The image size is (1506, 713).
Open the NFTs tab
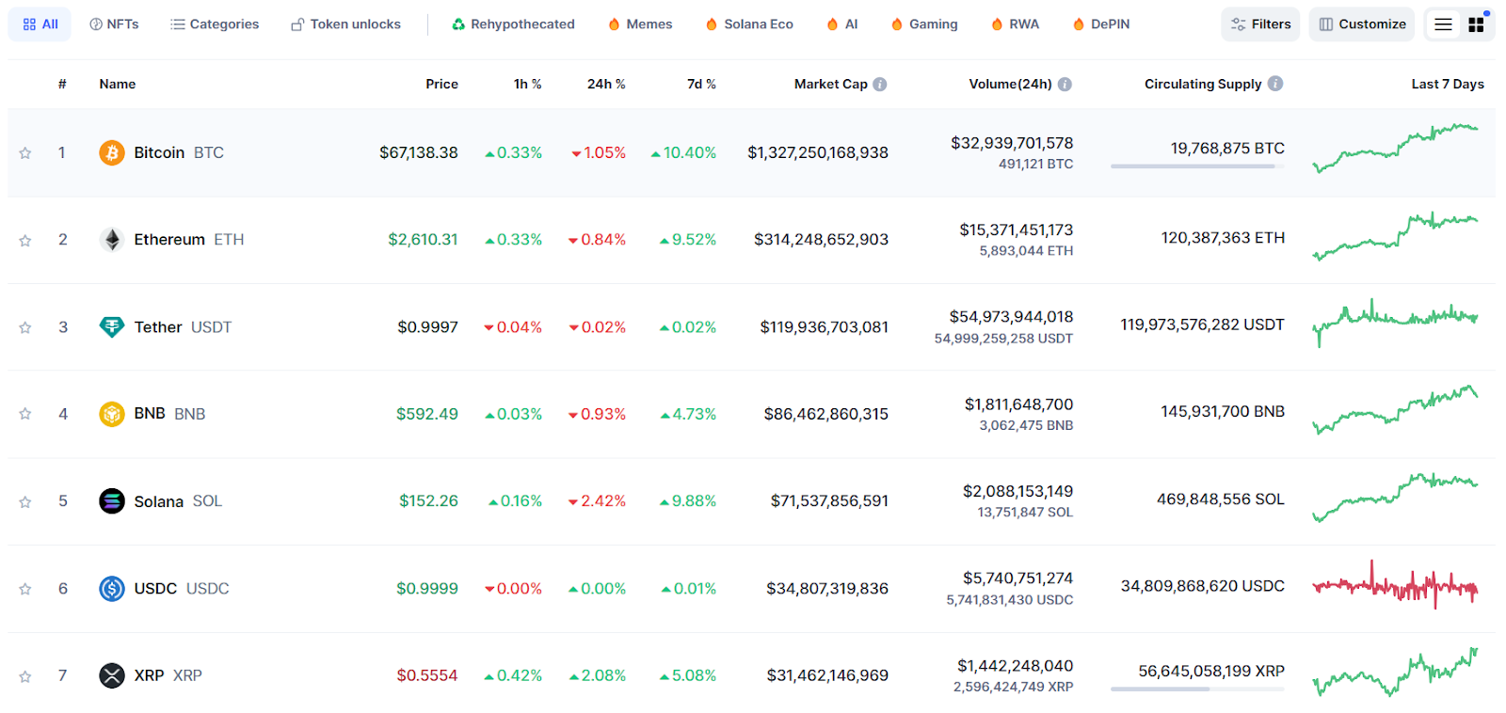[x=114, y=24]
